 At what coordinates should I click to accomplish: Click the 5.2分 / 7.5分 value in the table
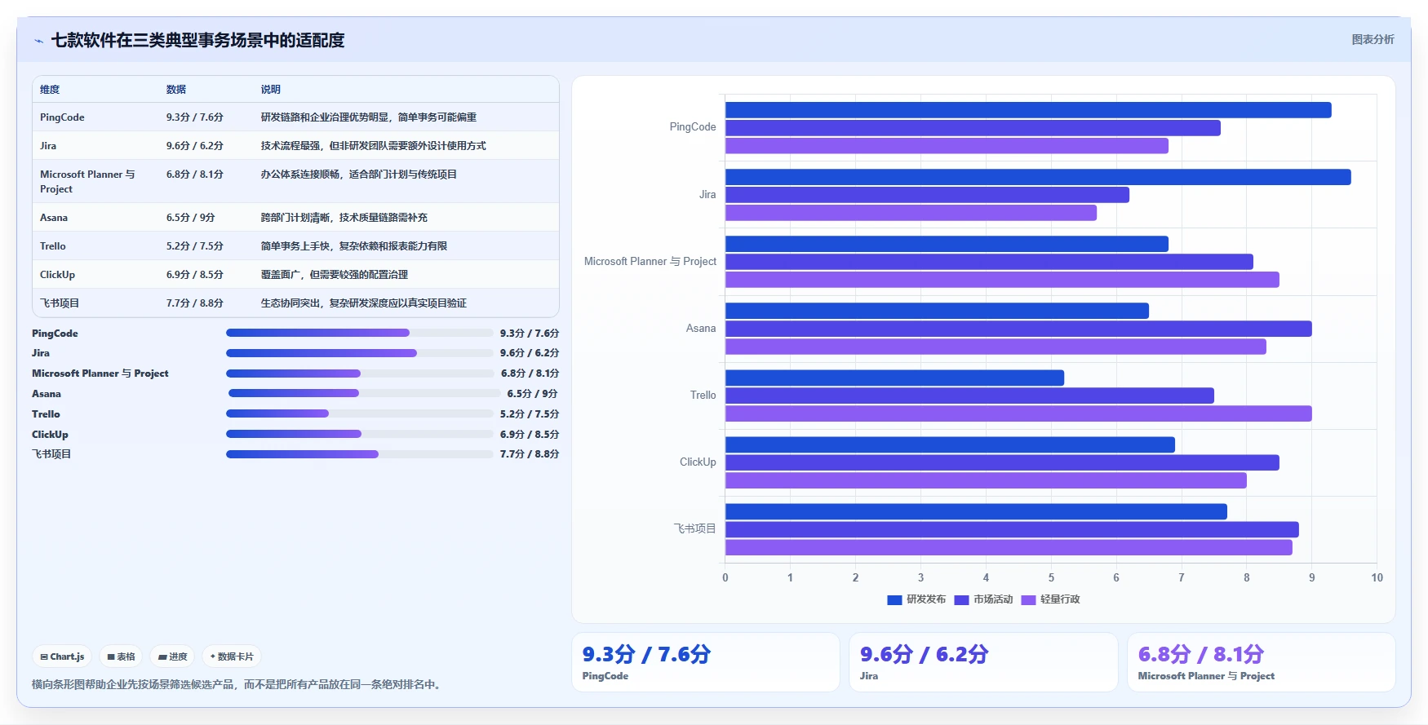[195, 246]
